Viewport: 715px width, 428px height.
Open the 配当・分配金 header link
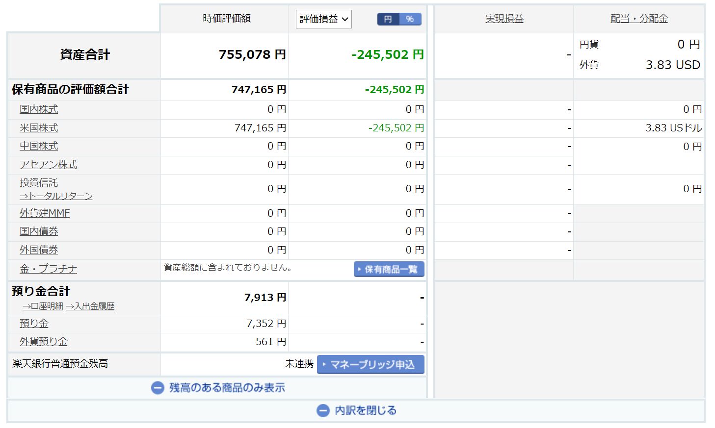639,19
